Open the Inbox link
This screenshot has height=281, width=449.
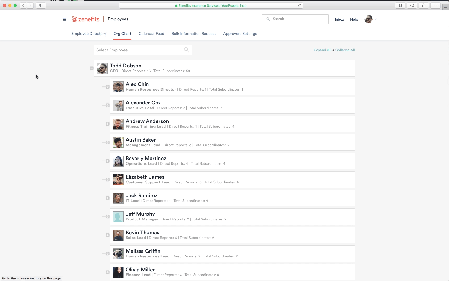pos(339,19)
